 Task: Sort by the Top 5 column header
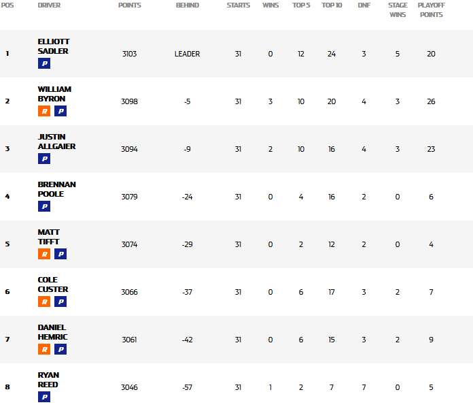[x=300, y=5]
